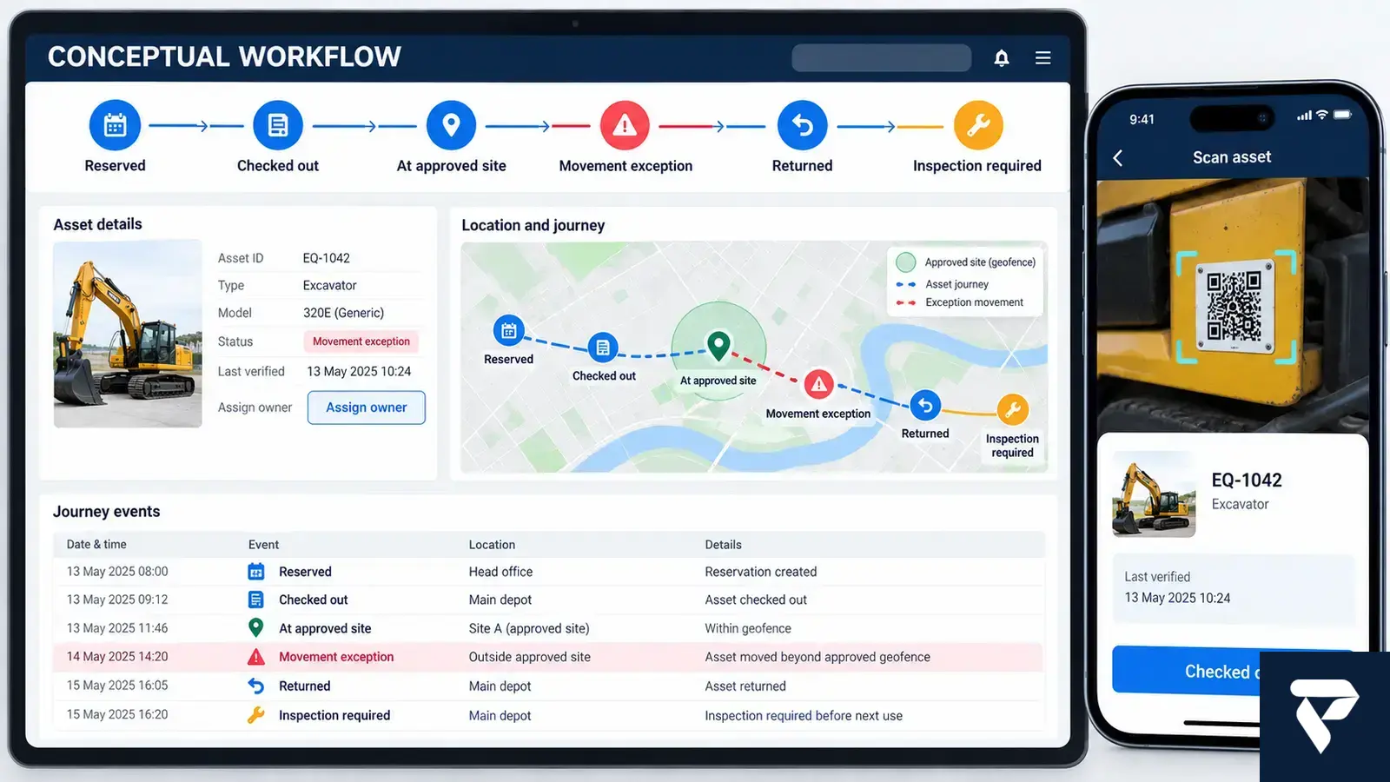1390x782 pixels.
Task: Click the Movement exception row warning icon
Action: pyautogui.click(x=256, y=656)
